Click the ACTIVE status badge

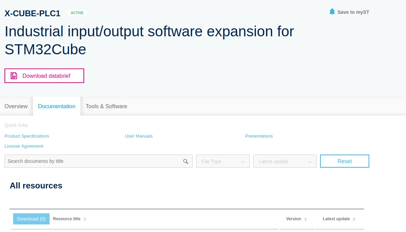(77, 13)
